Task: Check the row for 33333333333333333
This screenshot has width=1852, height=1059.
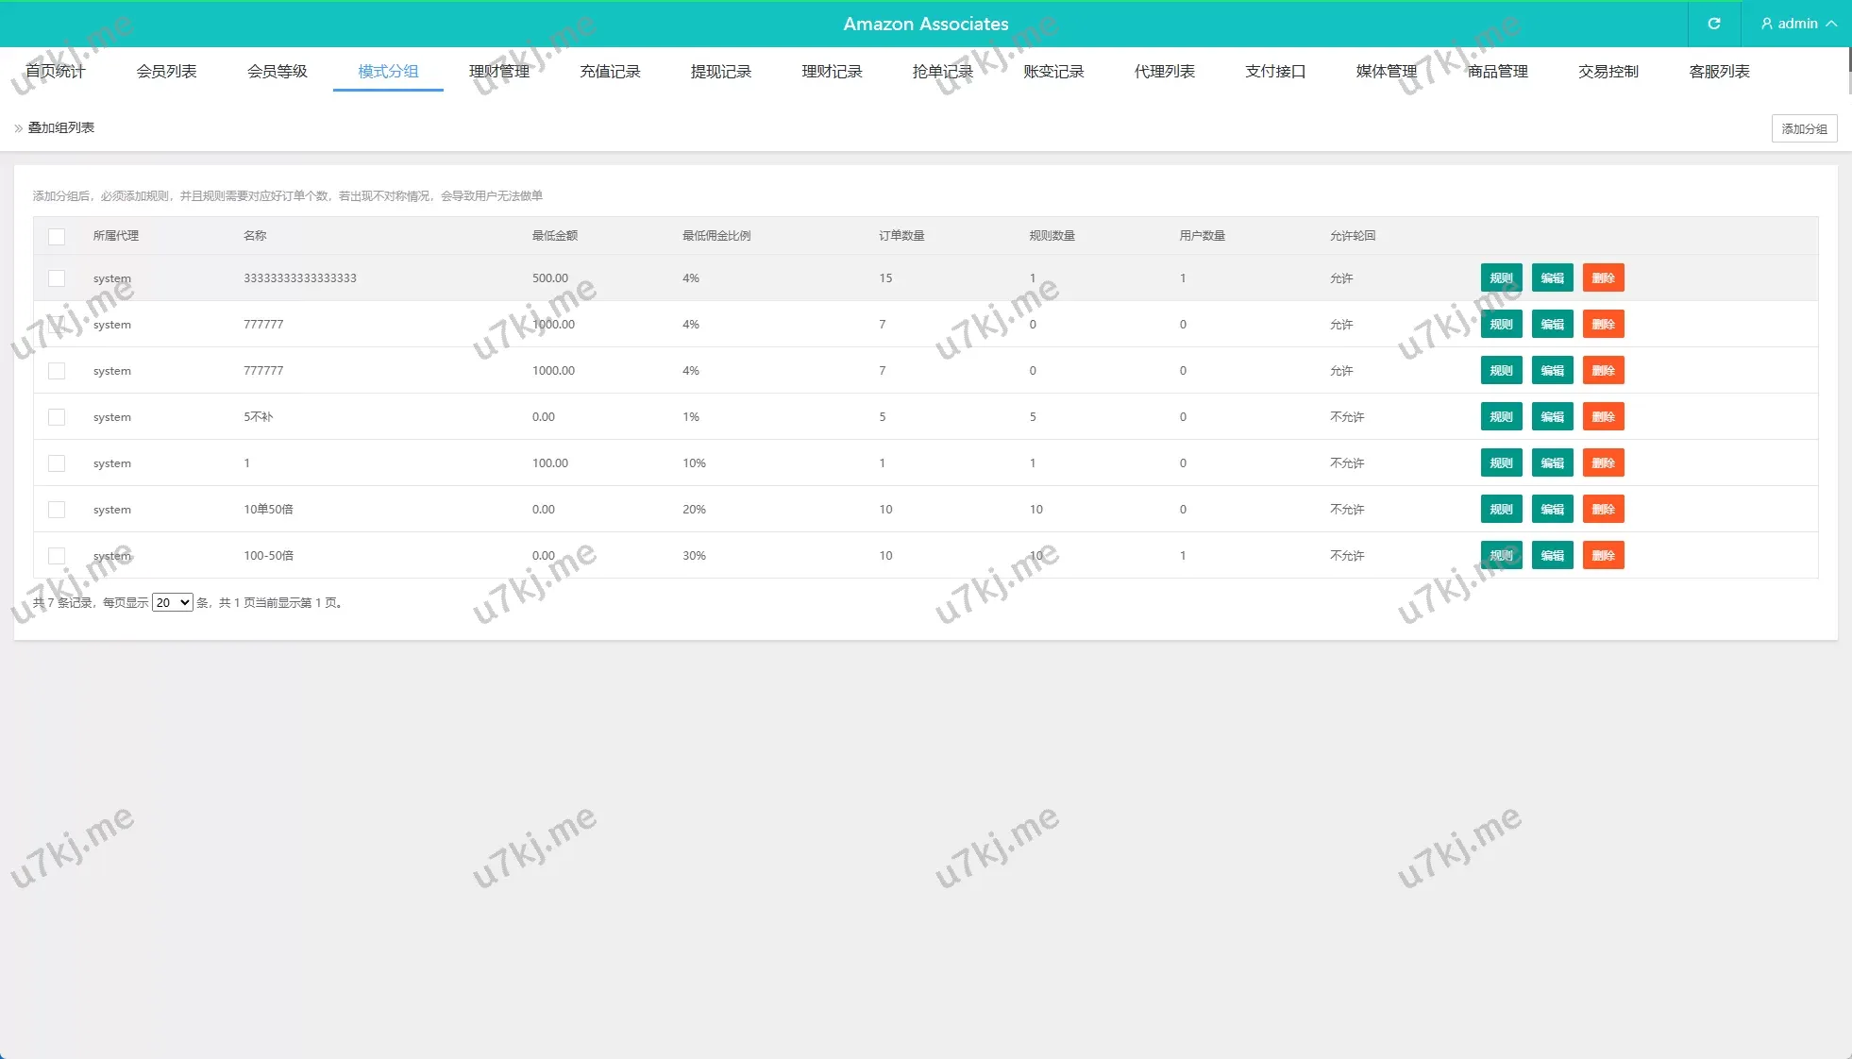Action: (57, 278)
